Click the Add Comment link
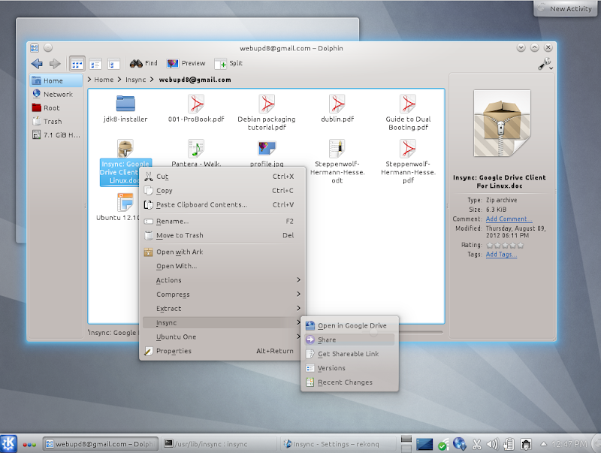Screen dimensions: 601x453 [x=509, y=219]
